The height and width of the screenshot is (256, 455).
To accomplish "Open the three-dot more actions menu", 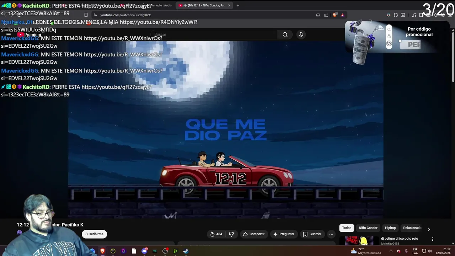I will [331, 234].
